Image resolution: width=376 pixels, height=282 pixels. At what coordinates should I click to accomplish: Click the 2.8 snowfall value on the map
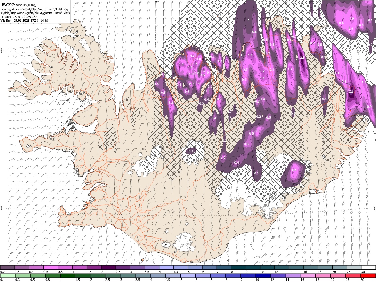(351, 92)
